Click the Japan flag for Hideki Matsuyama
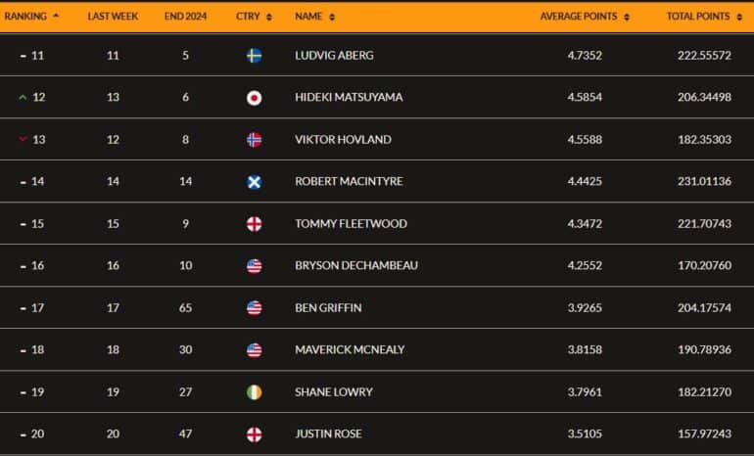The image size is (754, 456). pos(254,98)
